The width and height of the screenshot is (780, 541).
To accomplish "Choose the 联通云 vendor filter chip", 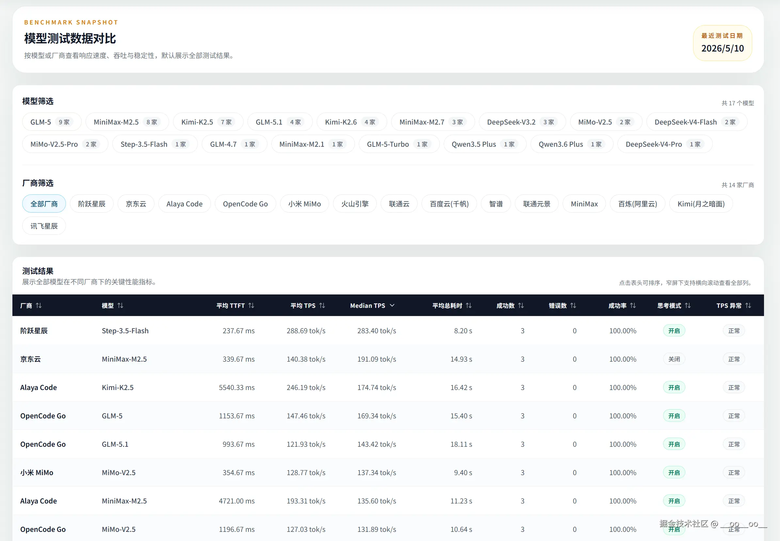I will coord(399,204).
